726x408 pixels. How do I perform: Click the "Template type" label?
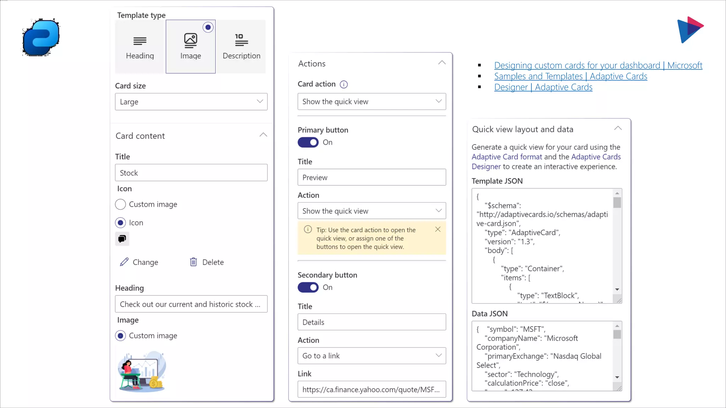[141, 15]
